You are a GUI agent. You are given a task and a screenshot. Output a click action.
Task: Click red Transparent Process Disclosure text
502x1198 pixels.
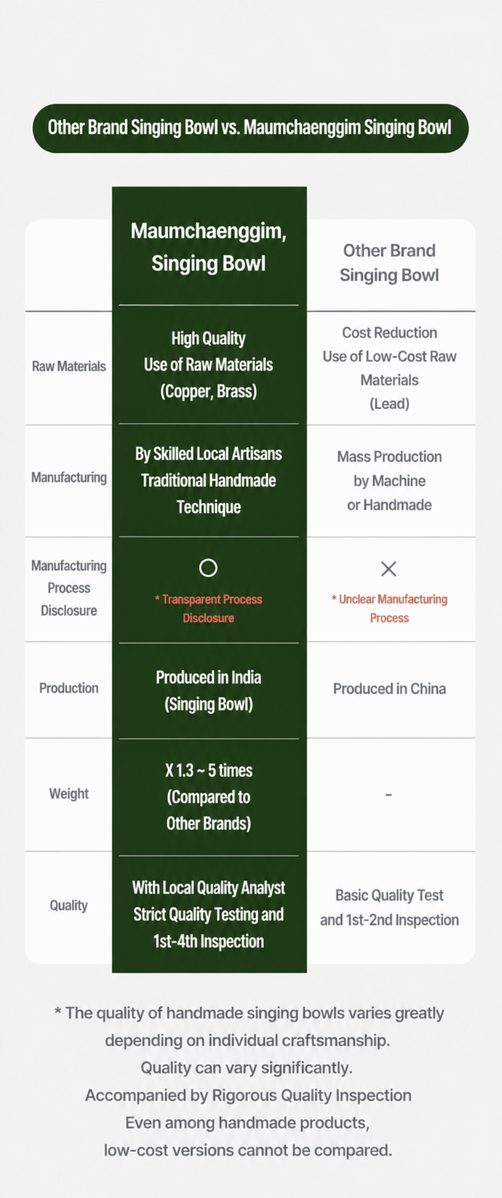[208, 609]
